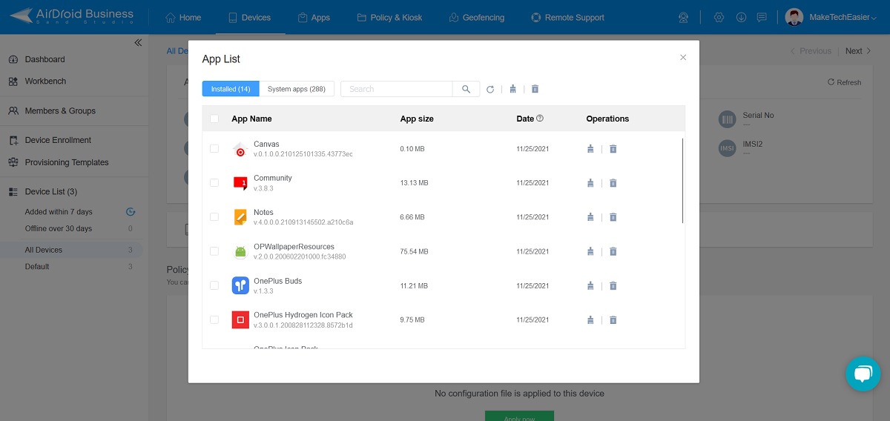
Task: Click the Refresh button behind dialog
Action: [x=844, y=82]
